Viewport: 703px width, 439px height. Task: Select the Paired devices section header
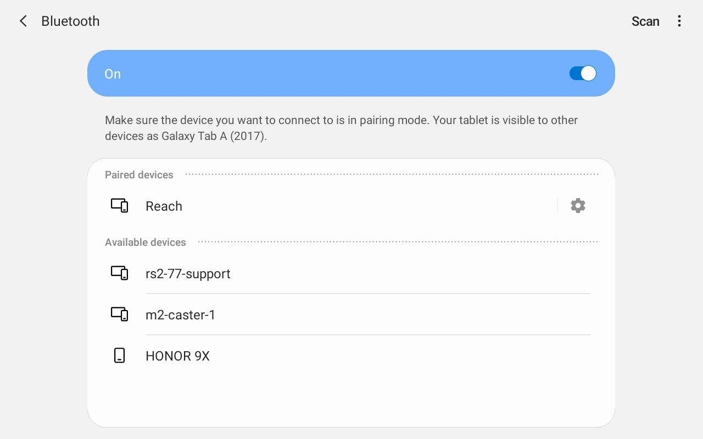(139, 175)
